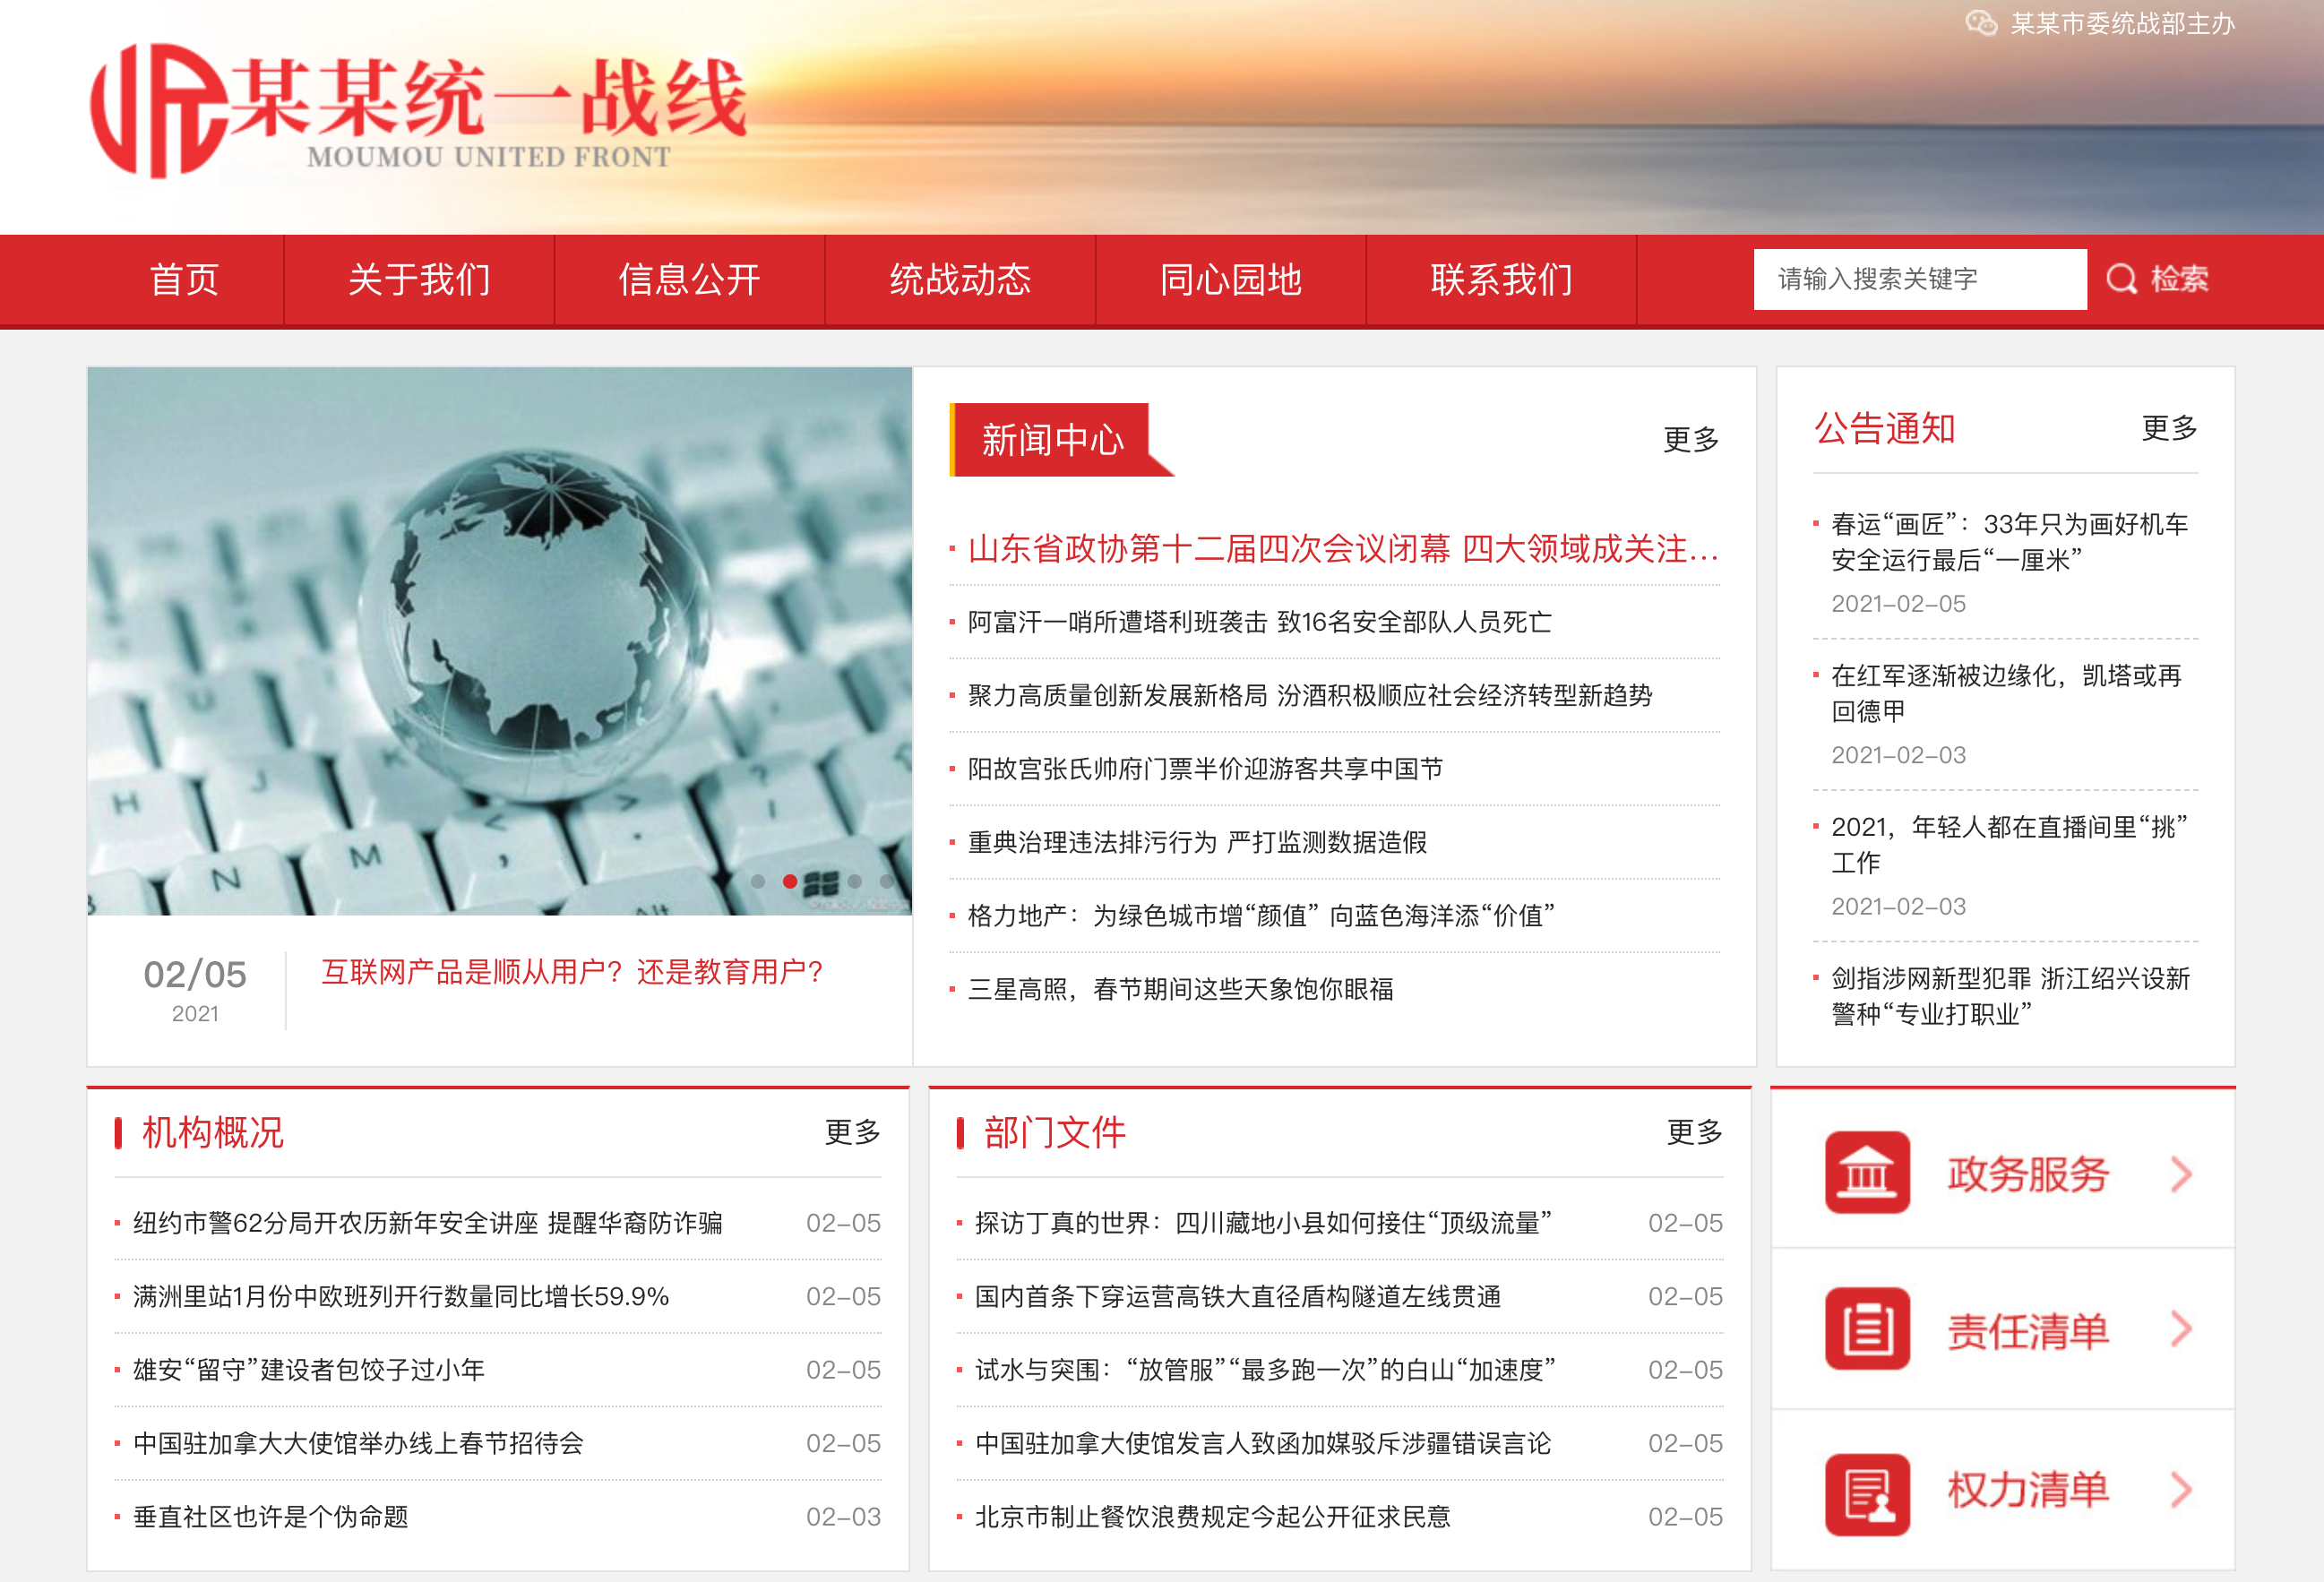Click the 部门文件 section heading

[1054, 1132]
